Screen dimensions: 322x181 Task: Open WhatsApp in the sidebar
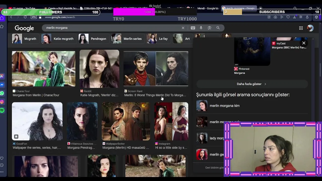tap(2, 93)
